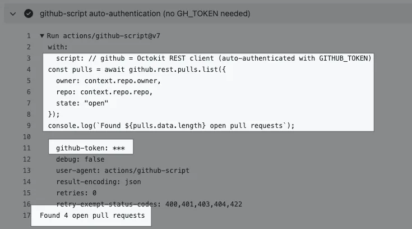The width and height of the screenshot is (412, 229).
Task: Click the 'retries: 0' log line
Action: 77,193
